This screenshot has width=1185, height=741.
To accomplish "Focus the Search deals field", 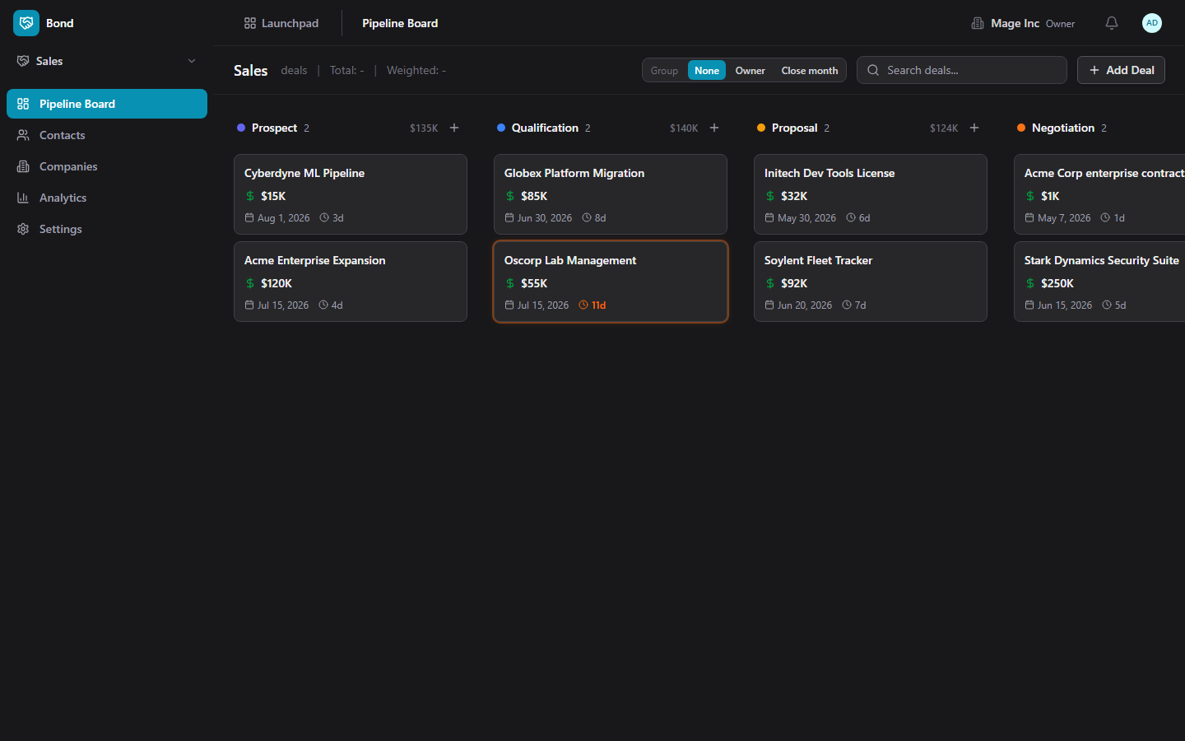I will tap(971, 70).
